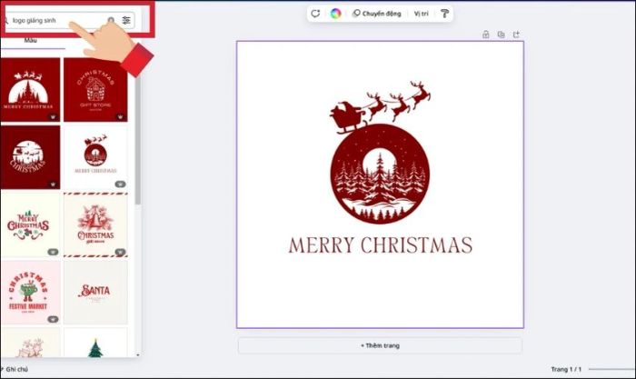Viewport: 636px width, 379px height.
Task: Switch to the Mẫu tab
Action: 31,42
